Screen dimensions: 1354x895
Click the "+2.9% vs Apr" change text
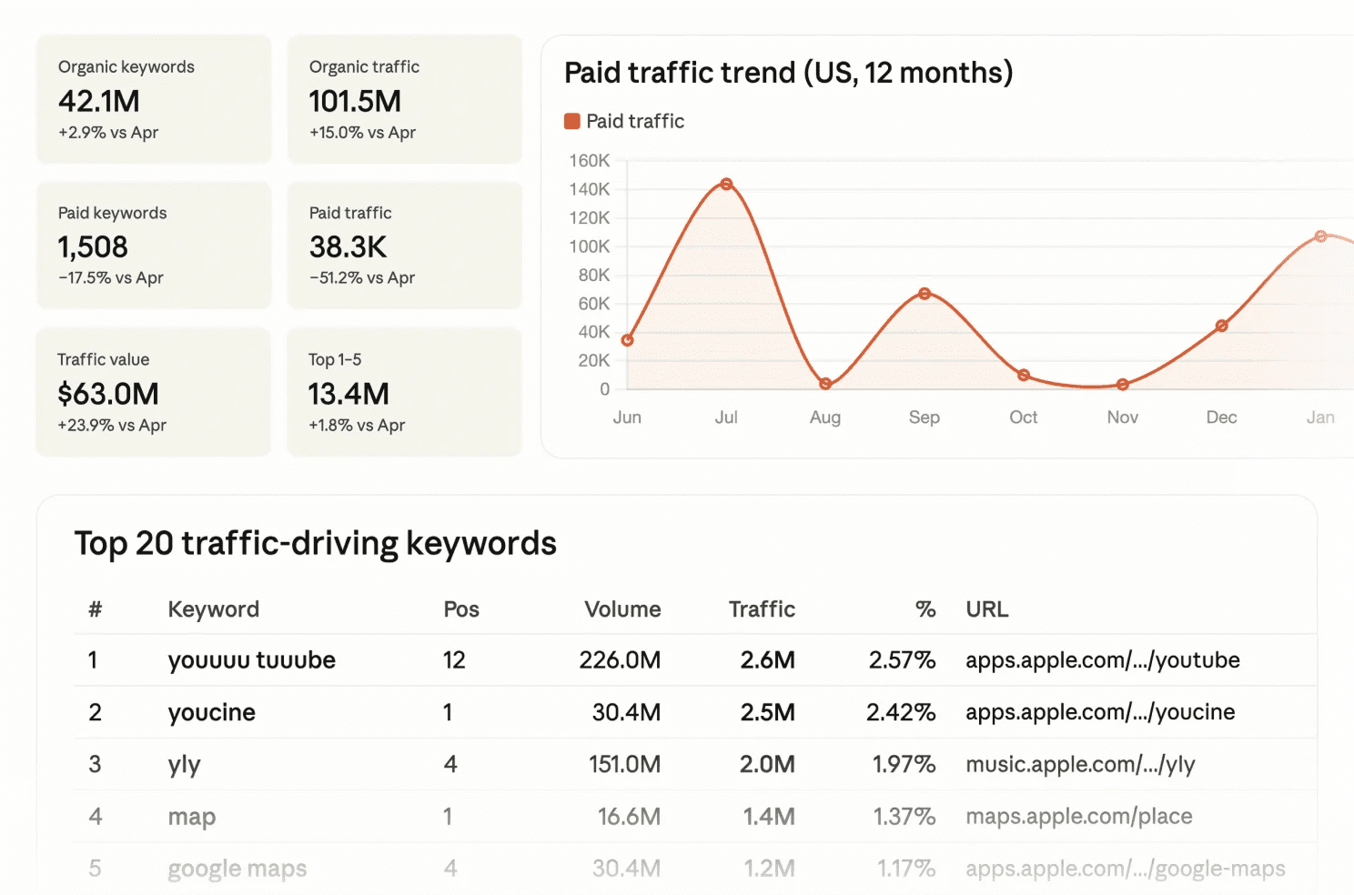pyautogui.click(x=108, y=133)
